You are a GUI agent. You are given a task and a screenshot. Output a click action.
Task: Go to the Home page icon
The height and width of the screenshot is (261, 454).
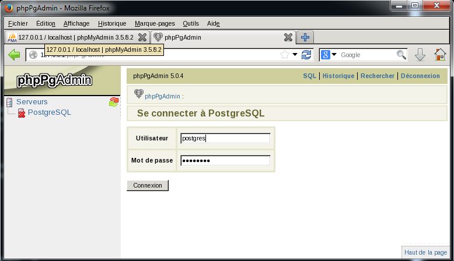click(x=440, y=55)
